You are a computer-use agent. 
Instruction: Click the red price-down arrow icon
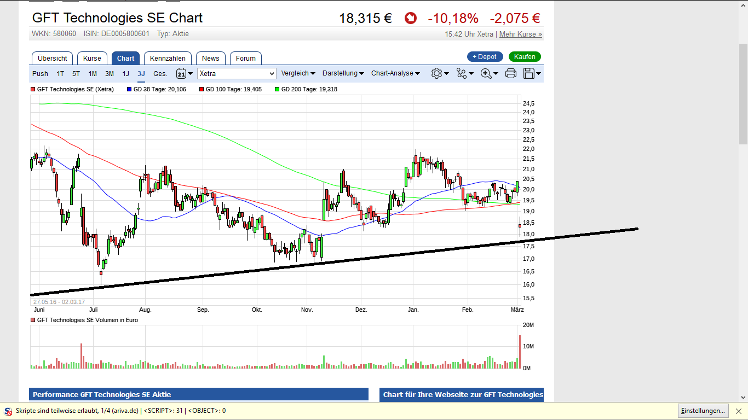pyautogui.click(x=410, y=19)
